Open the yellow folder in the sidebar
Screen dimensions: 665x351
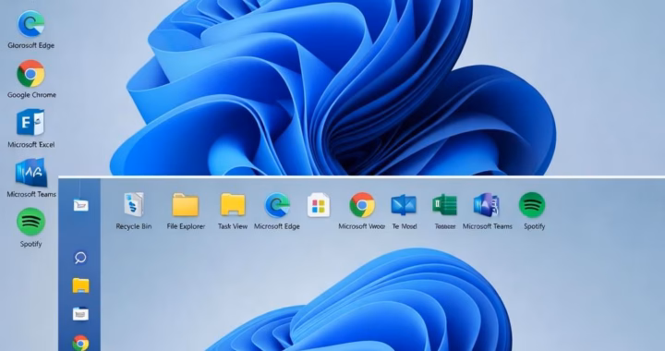click(x=80, y=285)
